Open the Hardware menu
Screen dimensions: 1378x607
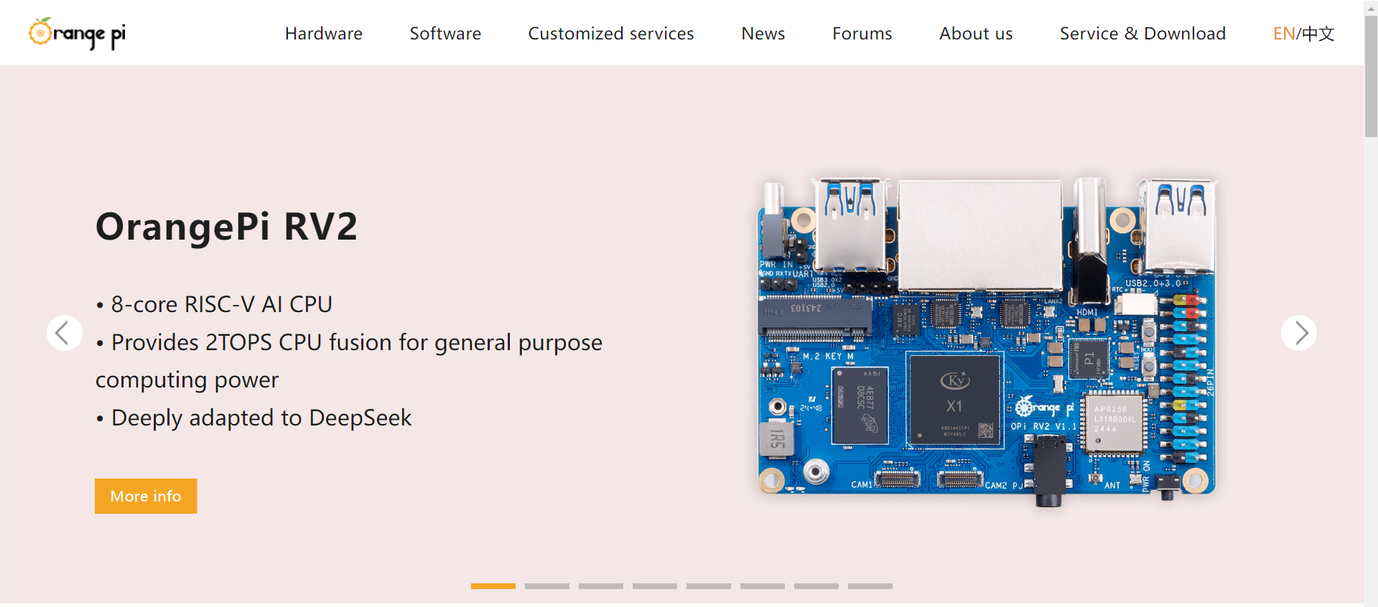point(323,34)
